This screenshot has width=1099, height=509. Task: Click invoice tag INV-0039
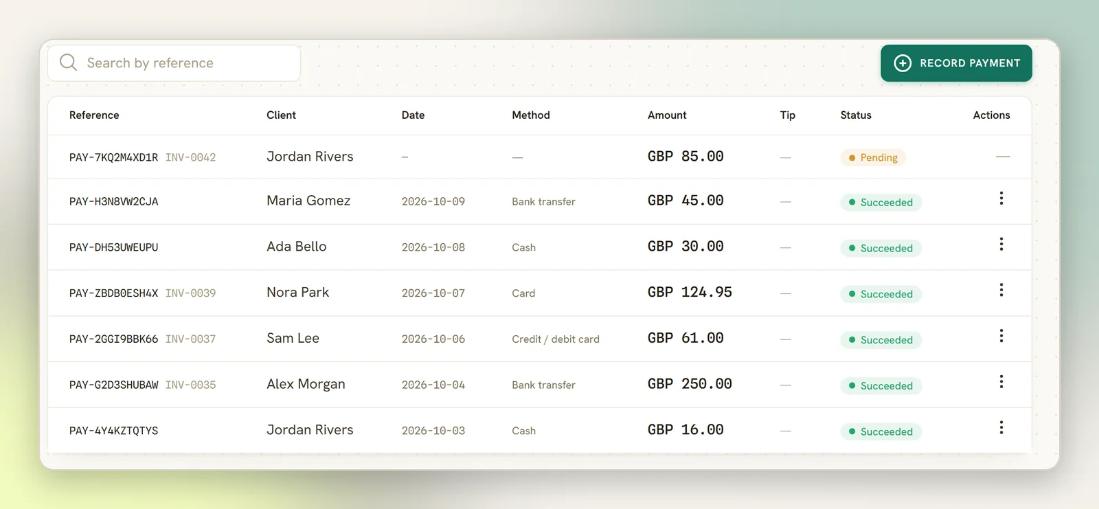tap(190, 293)
